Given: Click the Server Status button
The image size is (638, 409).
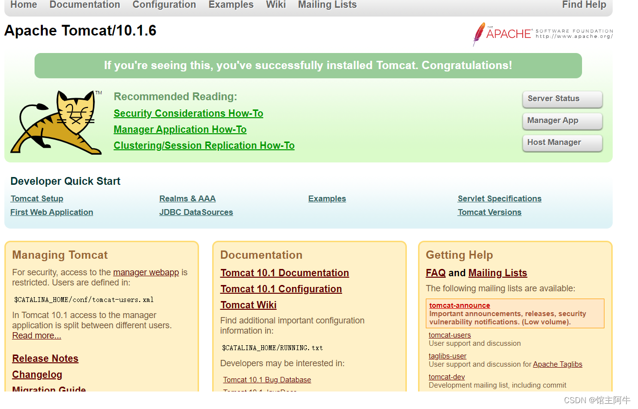Looking at the screenshot, I should coord(563,99).
